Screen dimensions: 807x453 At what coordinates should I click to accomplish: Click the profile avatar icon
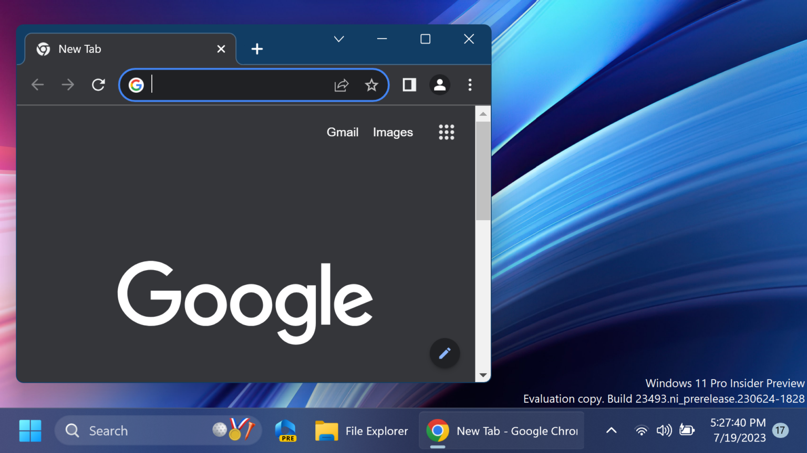tap(440, 85)
